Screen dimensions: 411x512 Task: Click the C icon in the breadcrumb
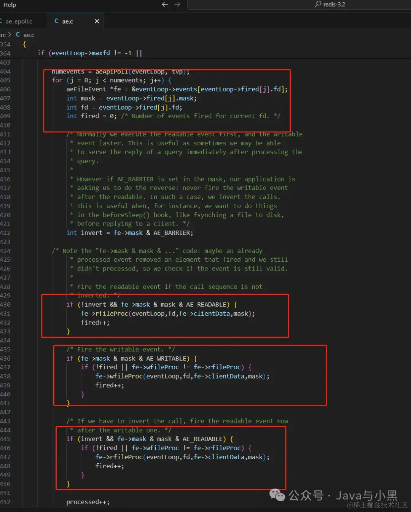click(x=18, y=35)
